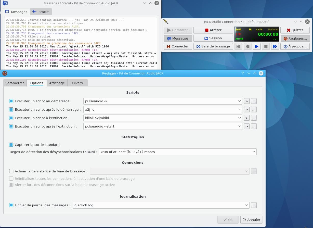Click the JACK plug icon in main window title

166,22
